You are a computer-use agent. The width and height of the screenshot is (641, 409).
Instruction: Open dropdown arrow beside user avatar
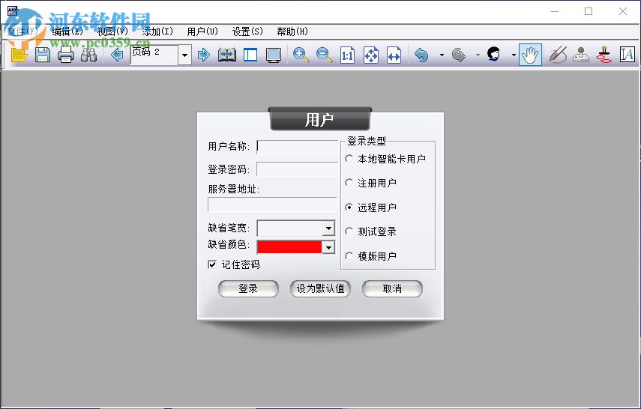[x=514, y=55]
